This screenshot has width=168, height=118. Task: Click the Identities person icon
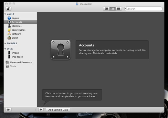[x=9, y=26]
